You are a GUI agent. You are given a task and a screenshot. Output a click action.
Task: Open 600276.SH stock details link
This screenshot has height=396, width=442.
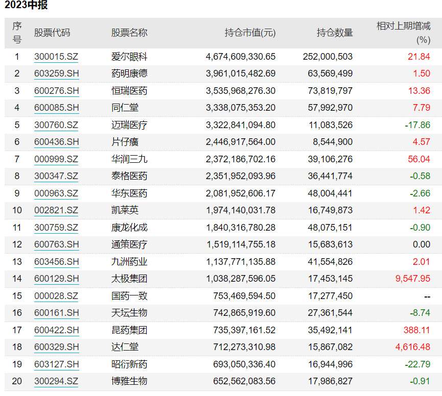tap(56, 91)
